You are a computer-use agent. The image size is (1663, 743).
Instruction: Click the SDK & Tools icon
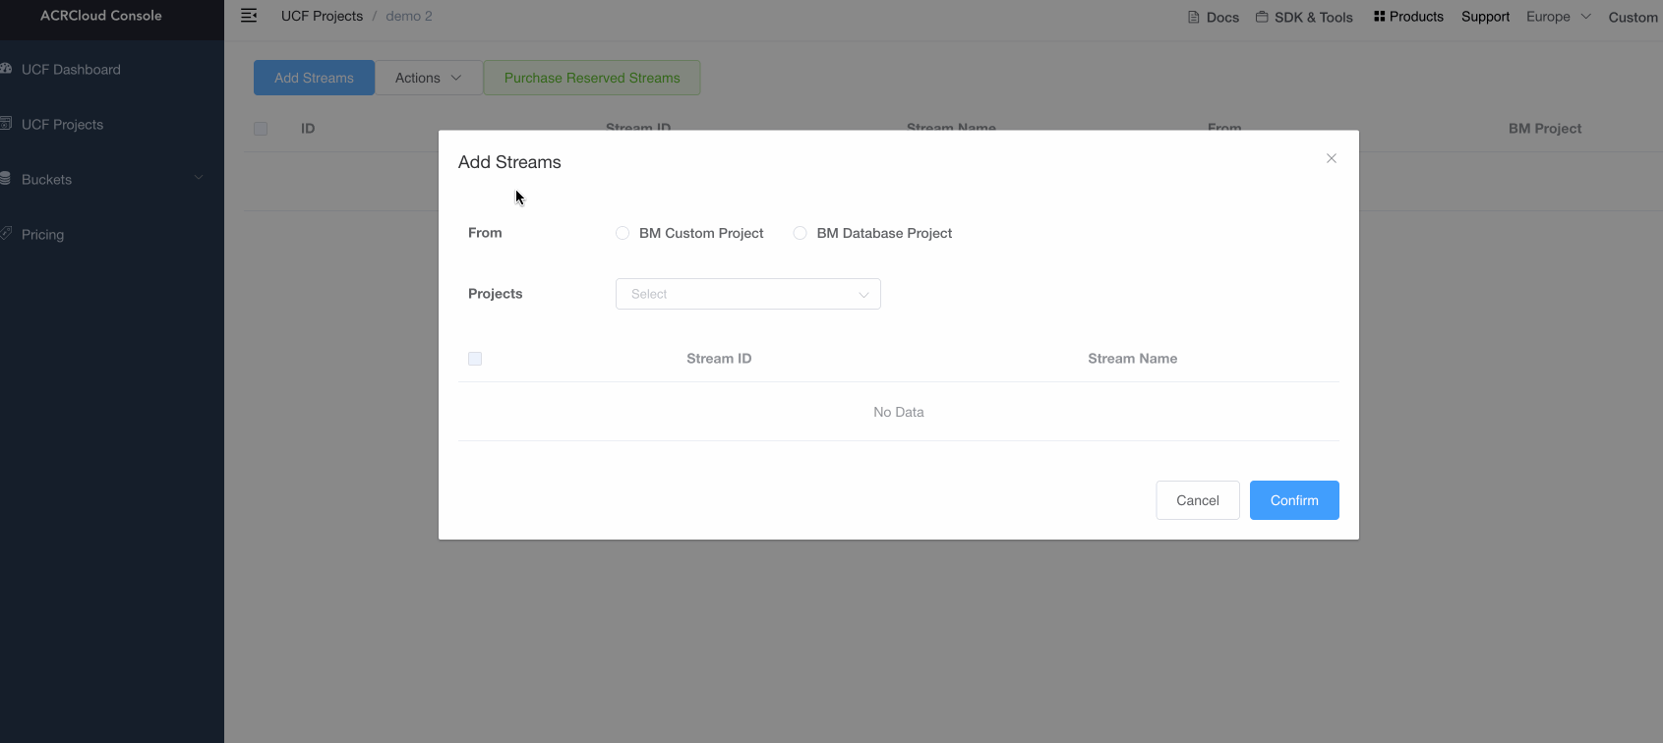(x=1262, y=17)
